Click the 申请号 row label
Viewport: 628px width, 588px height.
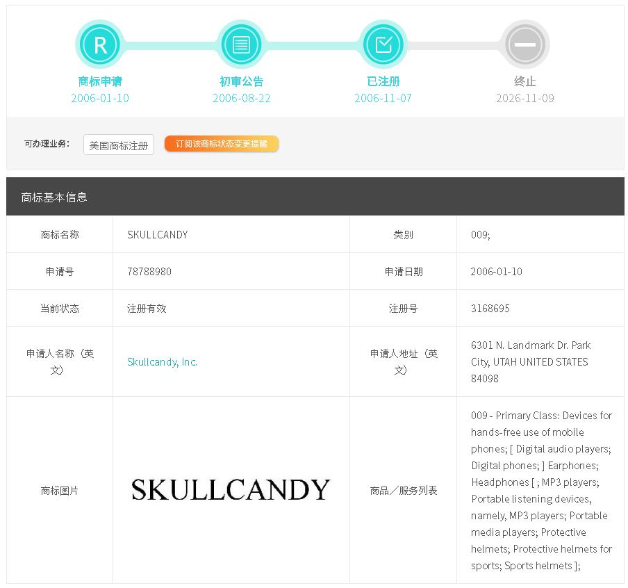pyautogui.click(x=60, y=272)
